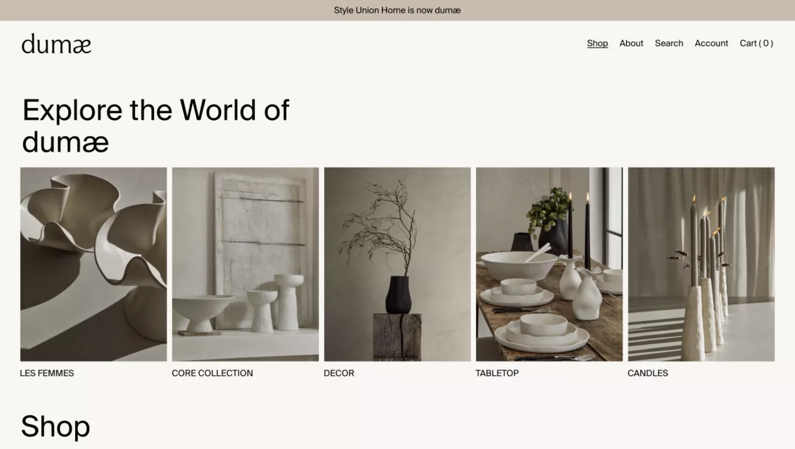Click the LES FEMMES label
Viewport: 795px width, 449px height.
[47, 373]
